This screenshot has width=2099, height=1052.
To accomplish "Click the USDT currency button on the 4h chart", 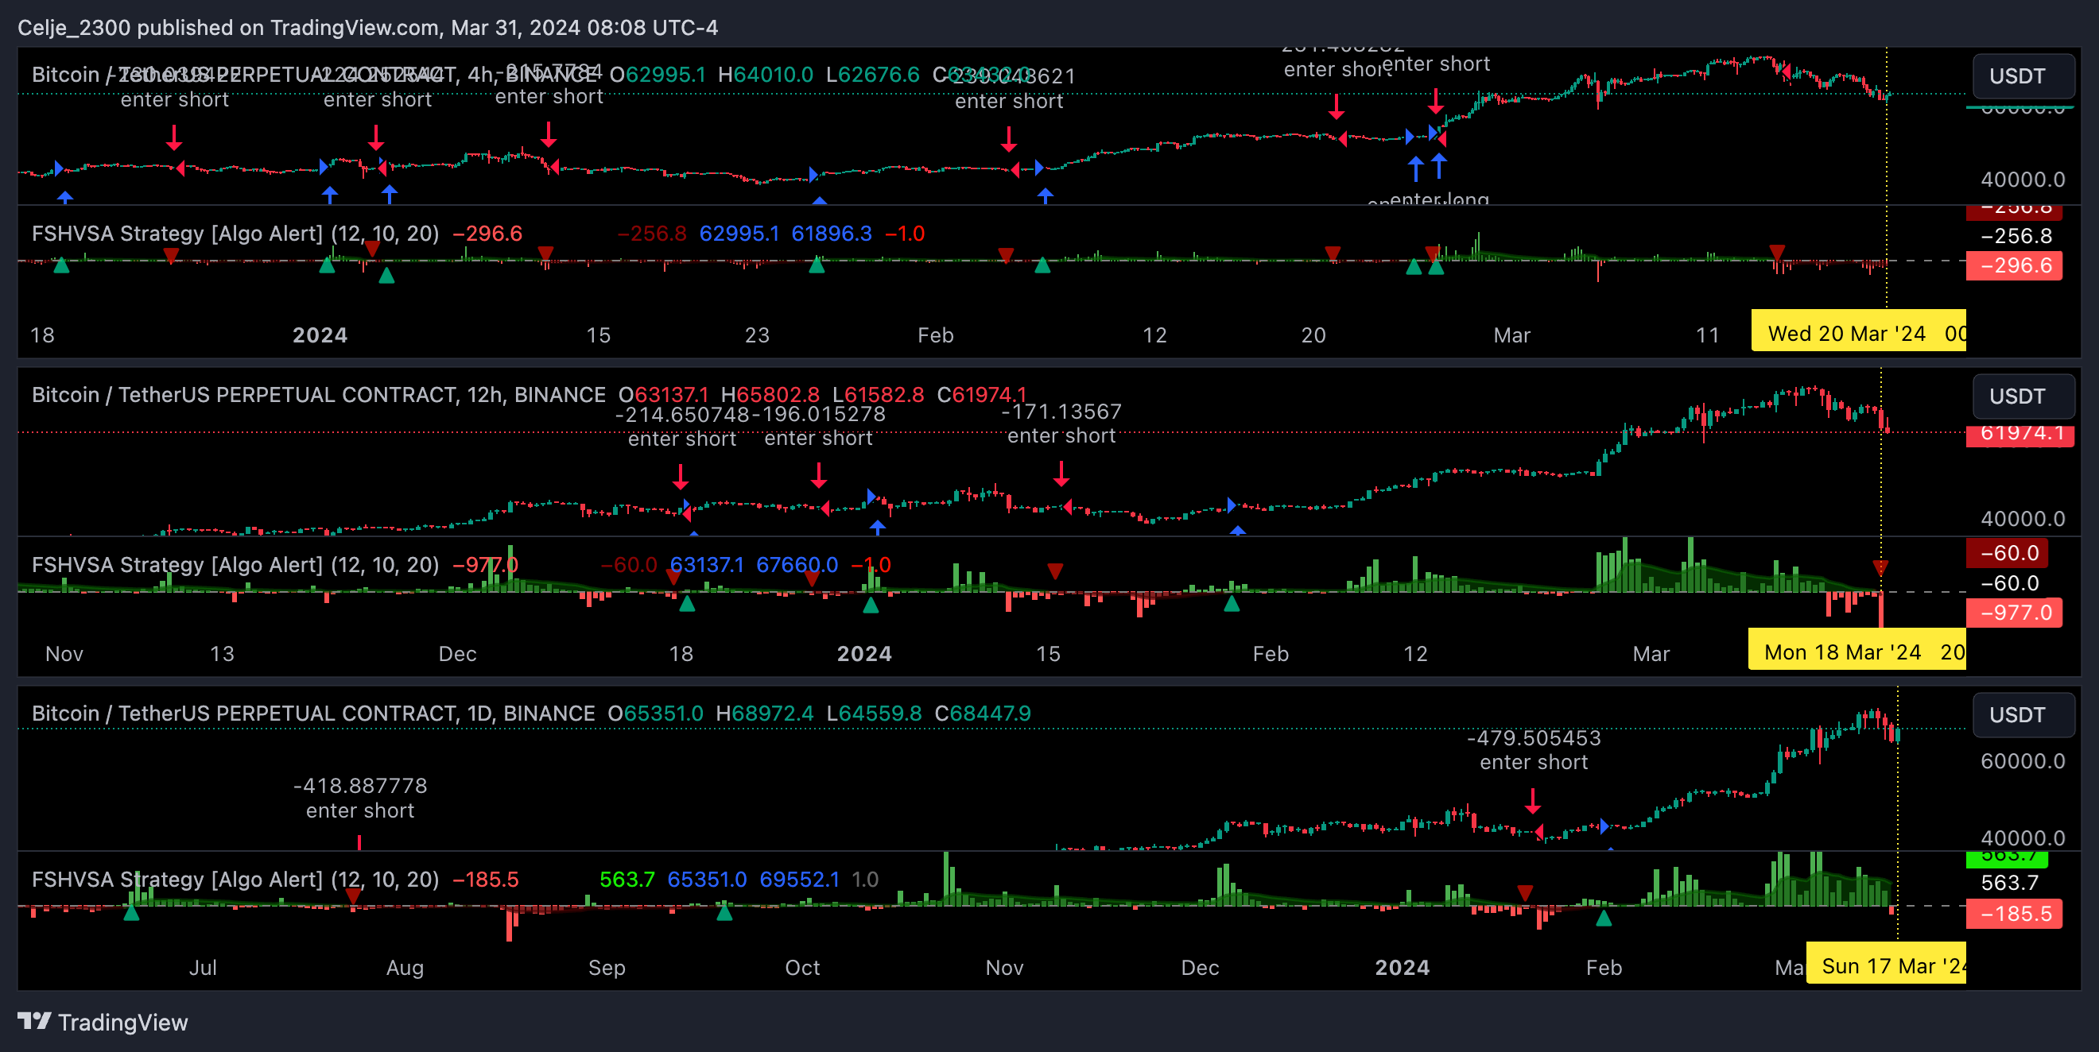I will click(x=2023, y=75).
